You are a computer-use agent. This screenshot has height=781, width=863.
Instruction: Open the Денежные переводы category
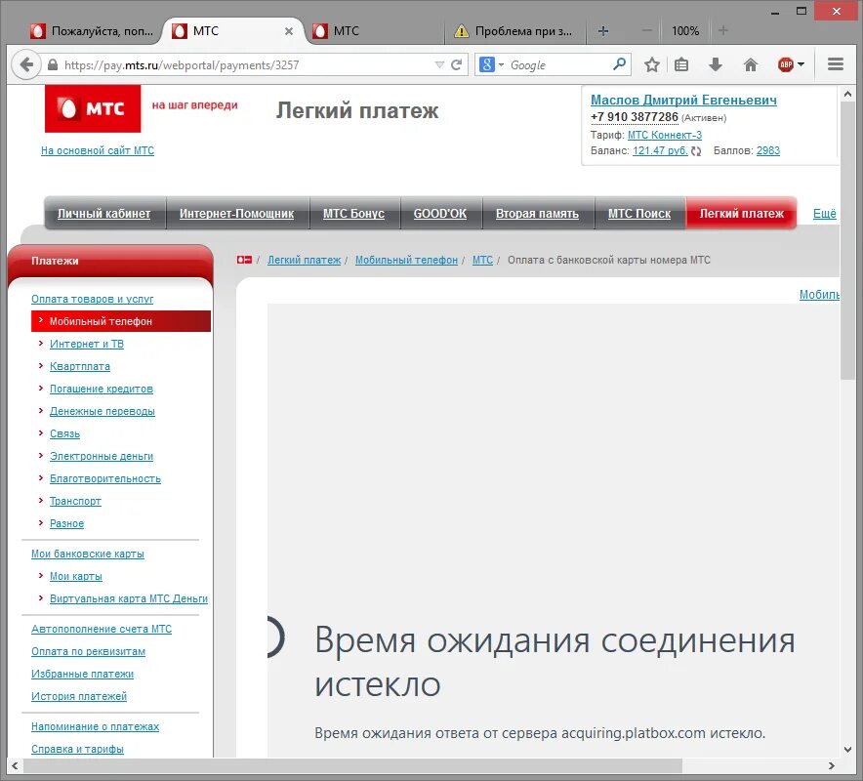[x=103, y=411]
